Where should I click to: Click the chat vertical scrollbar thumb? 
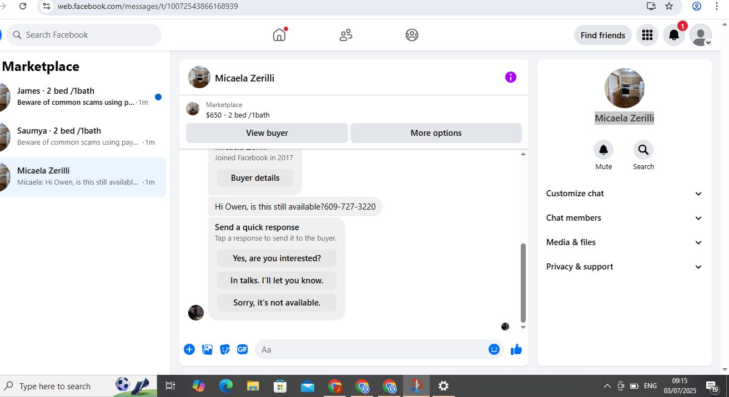point(523,283)
